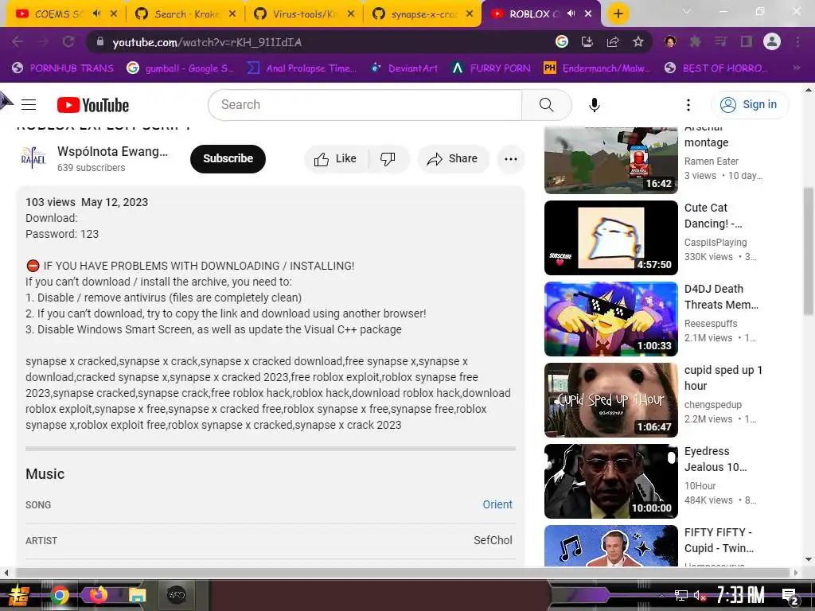Screen dimensions: 815x611
Task: Subscribe to the channel
Action: point(228,158)
